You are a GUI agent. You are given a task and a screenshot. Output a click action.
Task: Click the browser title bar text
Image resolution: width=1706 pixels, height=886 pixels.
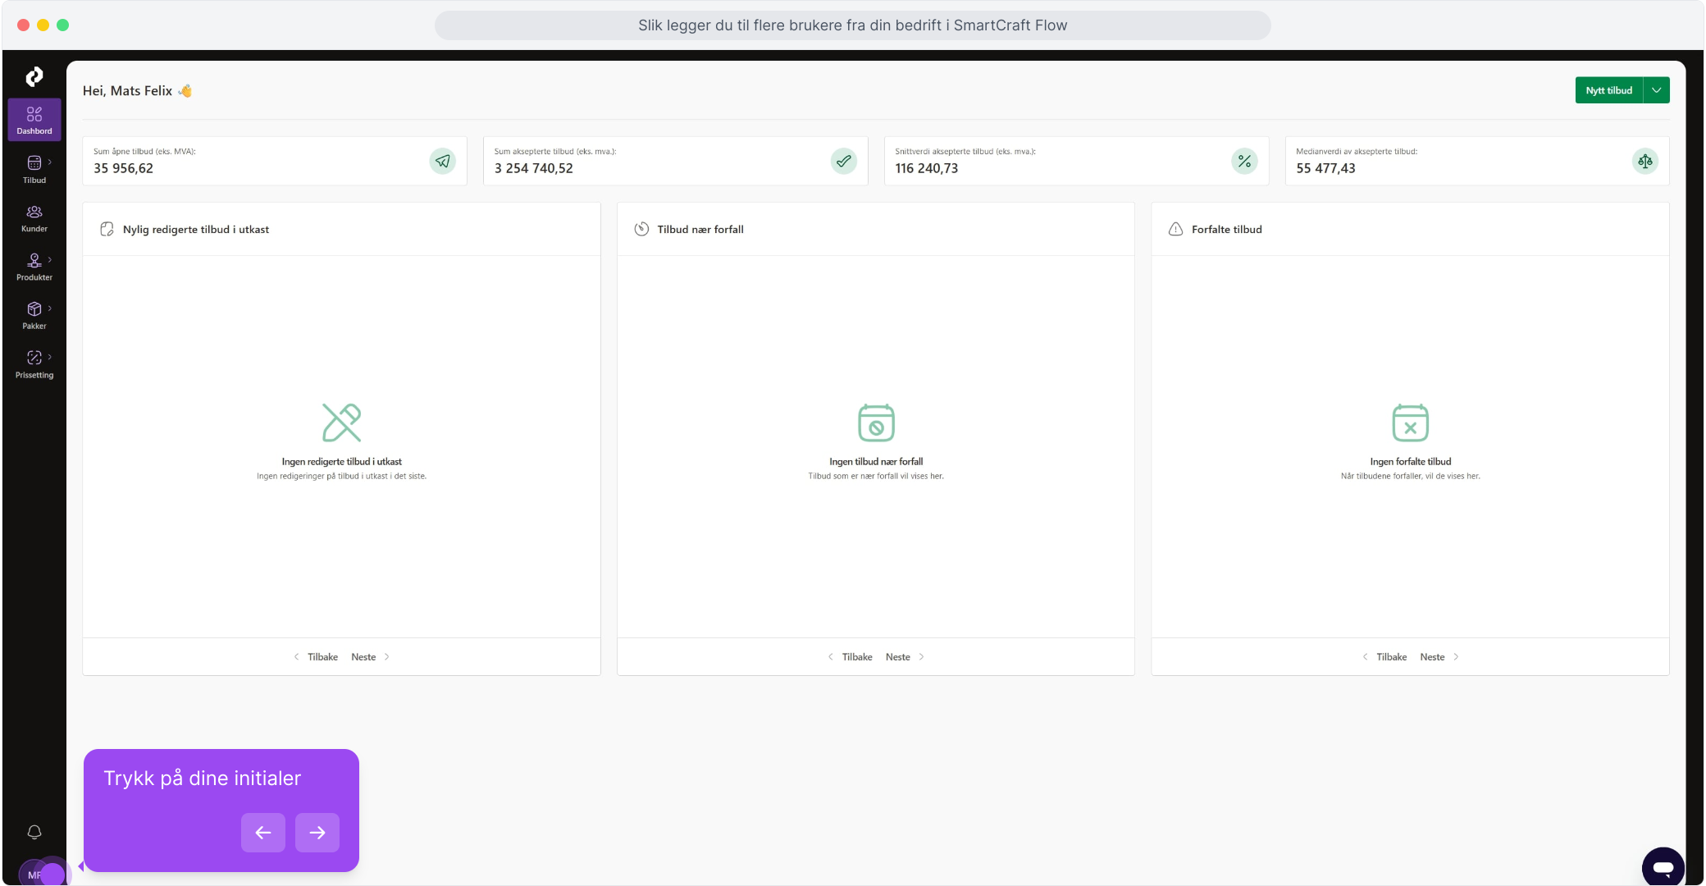[853, 25]
